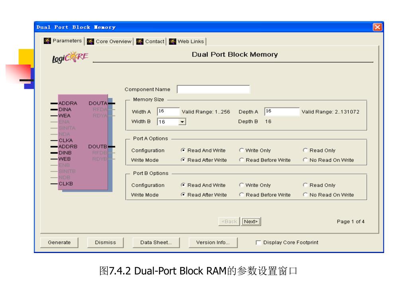Open the Web Links tab
Screen dimensions: 408x306
tap(187, 41)
